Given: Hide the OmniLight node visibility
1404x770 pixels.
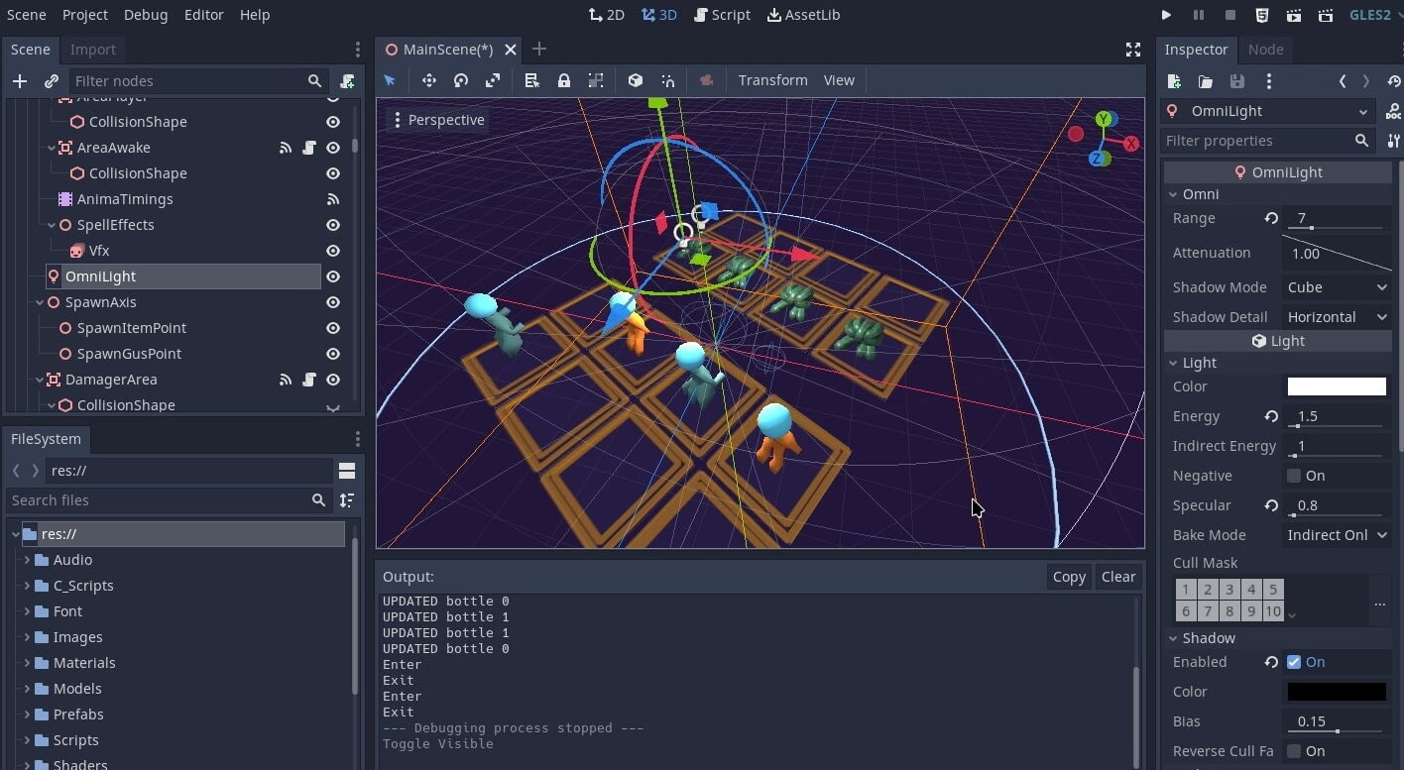Looking at the screenshot, I should pos(333,276).
